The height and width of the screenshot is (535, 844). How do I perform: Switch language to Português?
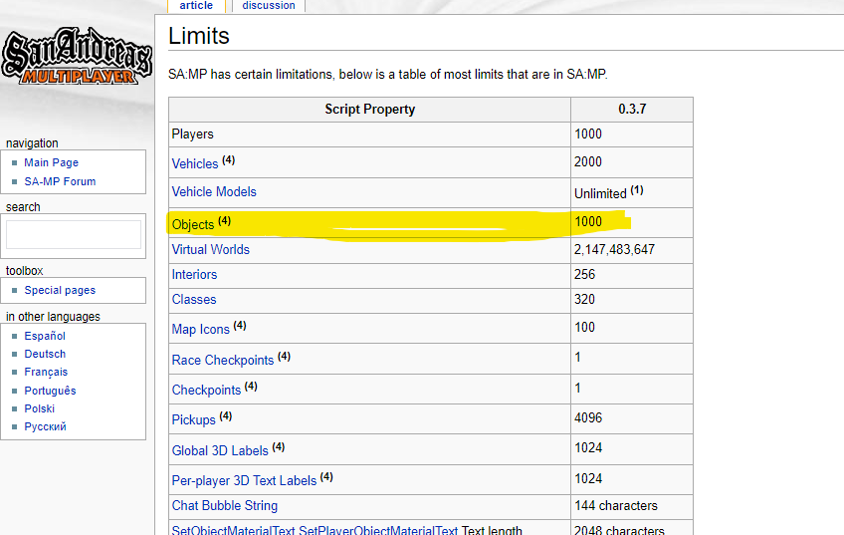tap(50, 391)
